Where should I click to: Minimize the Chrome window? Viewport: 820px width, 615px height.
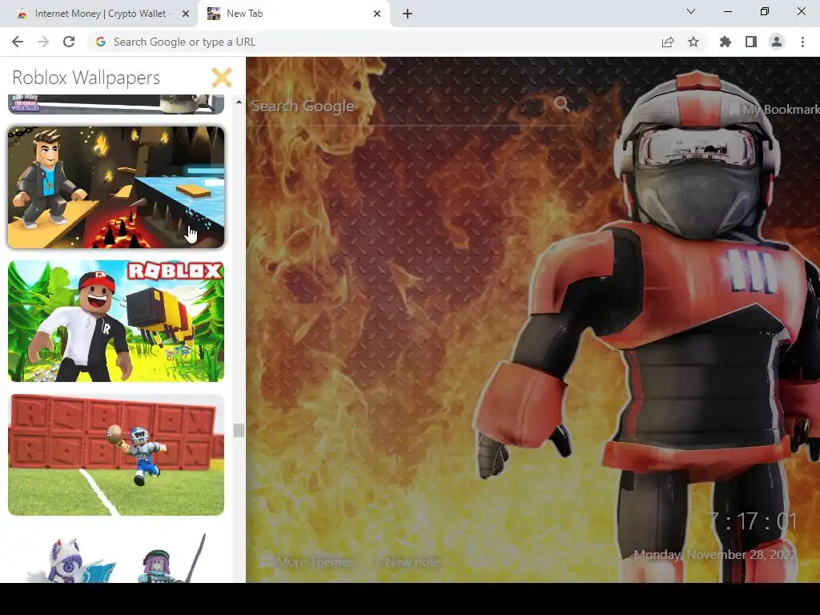[727, 11]
